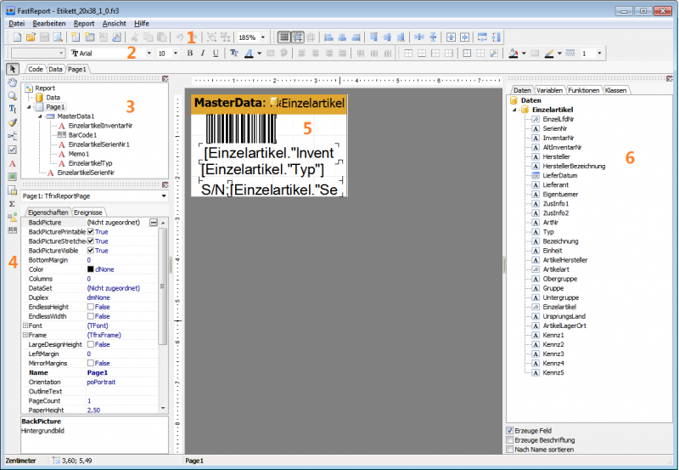Insert a barcode object from the side toolbar
679x470 pixels.
(x=13, y=230)
